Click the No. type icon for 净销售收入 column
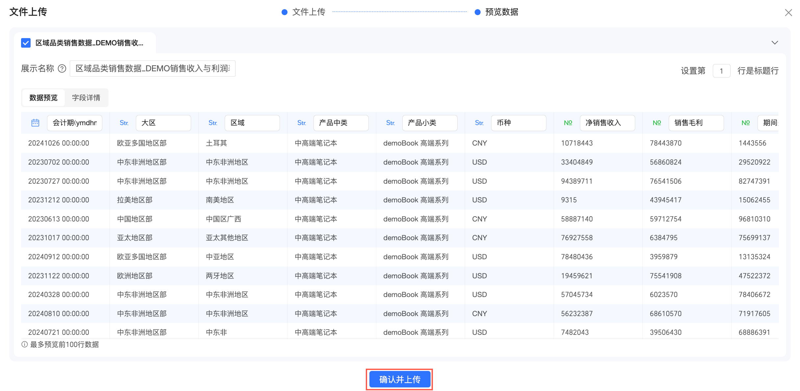This screenshot has height=391, width=800. 568,123
